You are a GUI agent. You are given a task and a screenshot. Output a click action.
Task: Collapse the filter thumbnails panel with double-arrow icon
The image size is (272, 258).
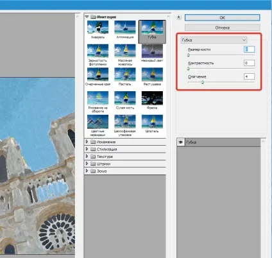point(179,17)
